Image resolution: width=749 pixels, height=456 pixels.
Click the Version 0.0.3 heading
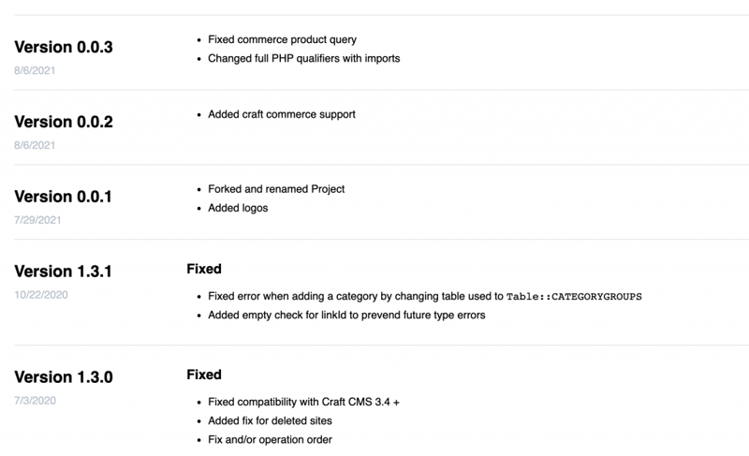click(64, 47)
